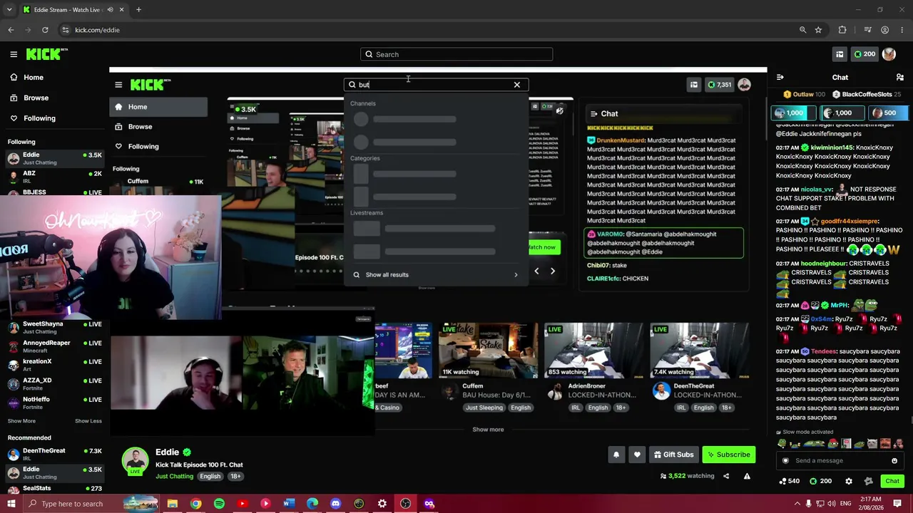Screen dimensions: 913x513
Task: Open the chat quick-emotes star icon
Action: (x=868, y=481)
